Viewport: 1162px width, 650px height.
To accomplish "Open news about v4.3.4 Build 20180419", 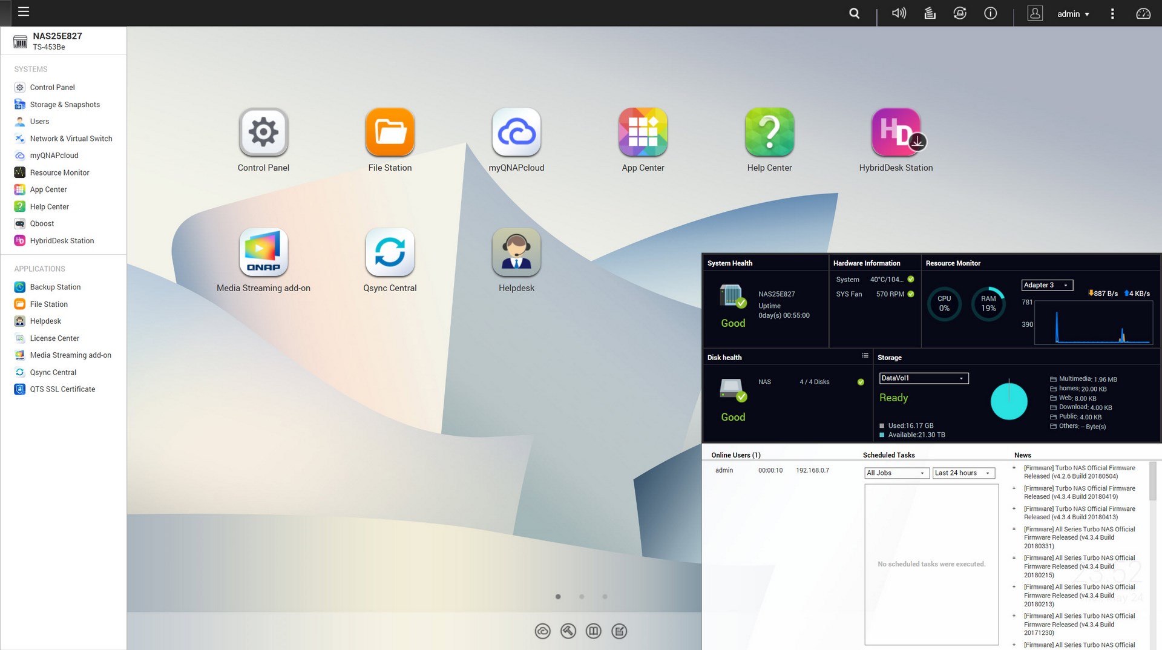I will 1079,493.
